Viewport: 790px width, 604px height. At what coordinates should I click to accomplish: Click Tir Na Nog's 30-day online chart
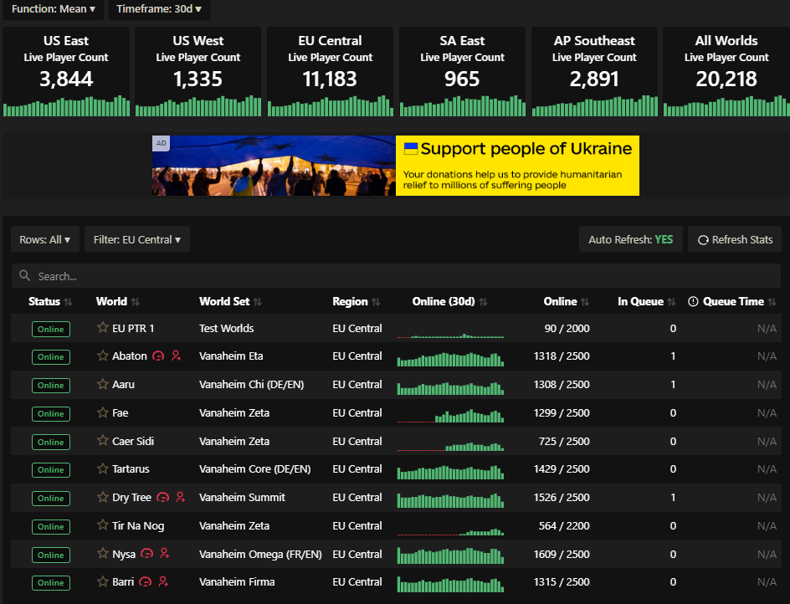(x=450, y=530)
